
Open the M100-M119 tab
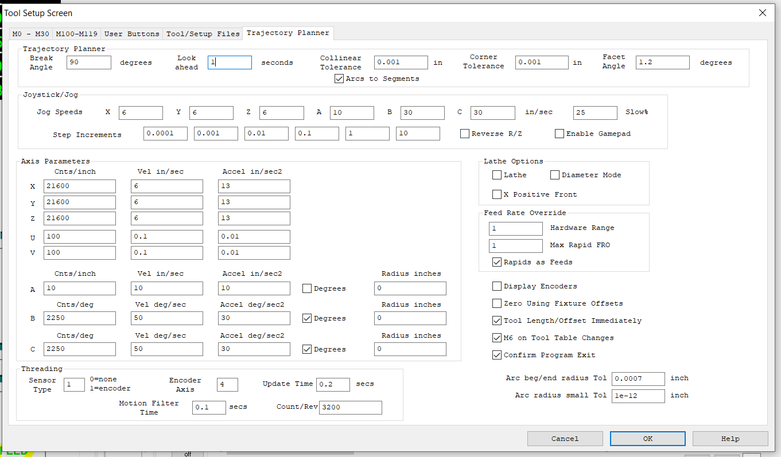click(76, 34)
